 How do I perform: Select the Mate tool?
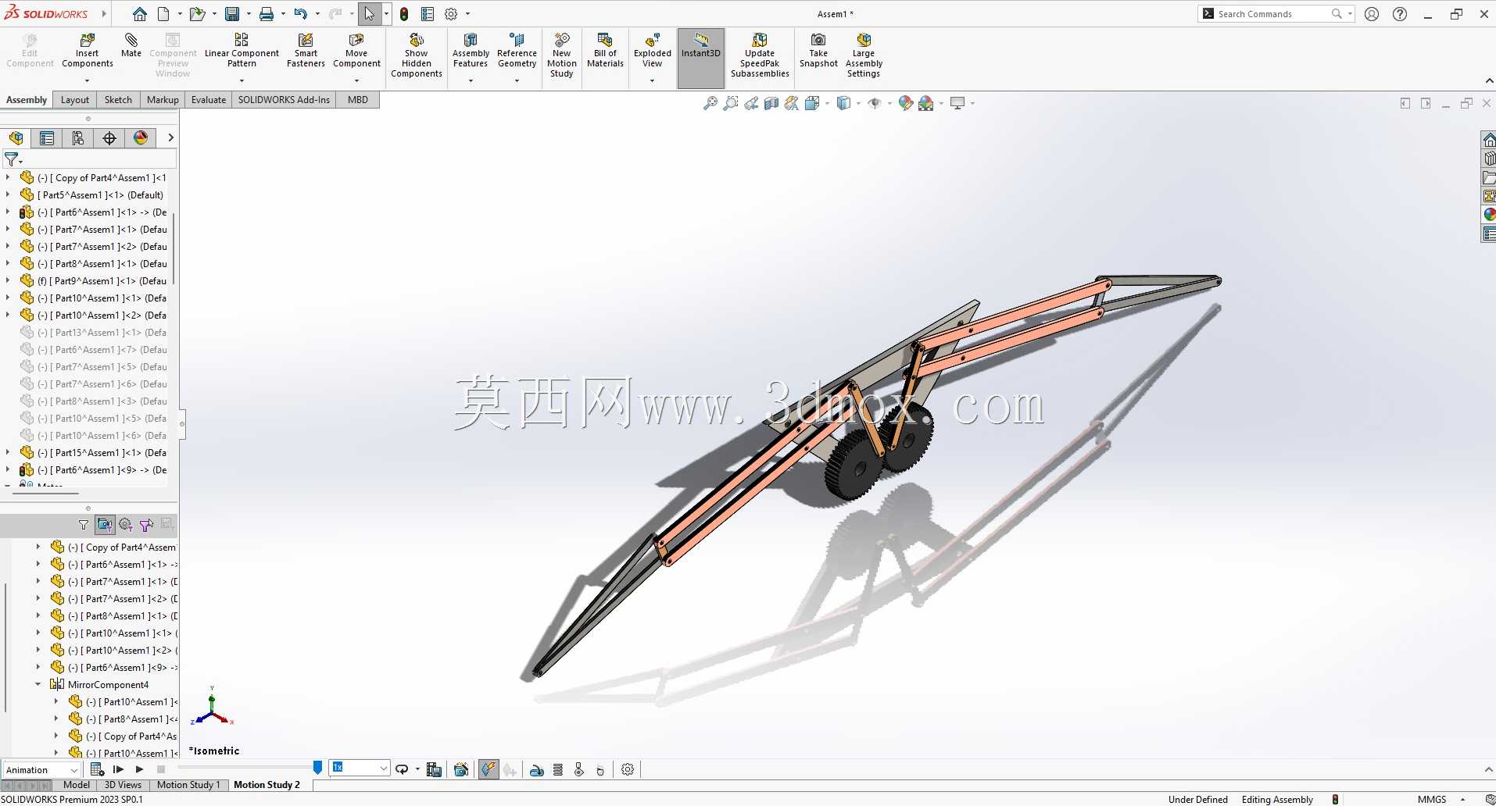(x=131, y=45)
